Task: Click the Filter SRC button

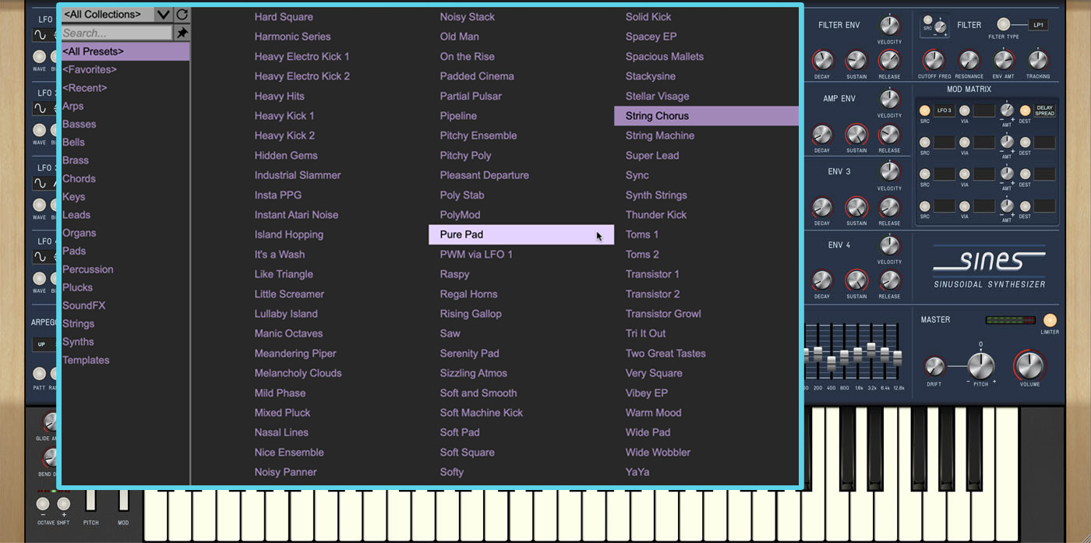Action: point(927,21)
